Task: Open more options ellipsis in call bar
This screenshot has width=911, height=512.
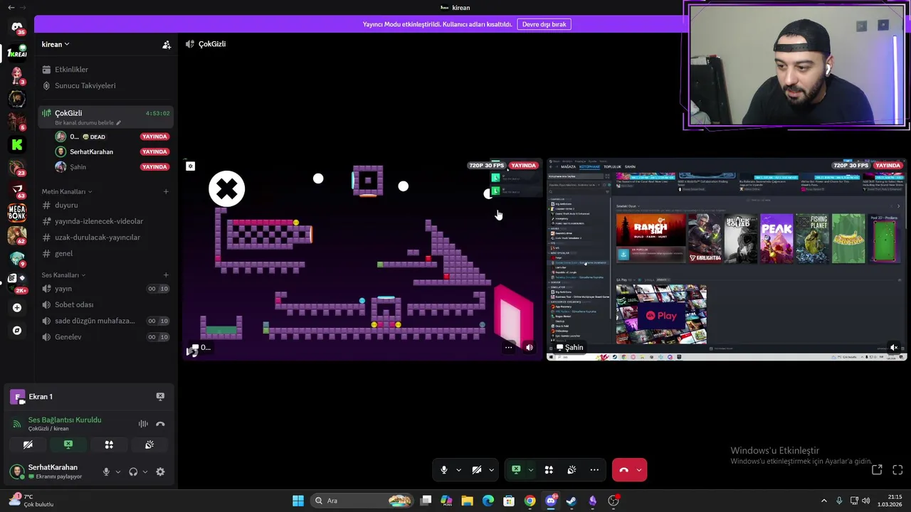Action: tap(594, 470)
